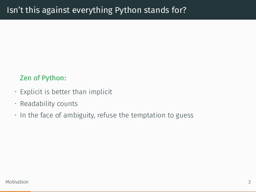Click the 'In the face of ambiguity' line
The width and height of the screenshot is (256, 192).
coord(107,115)
